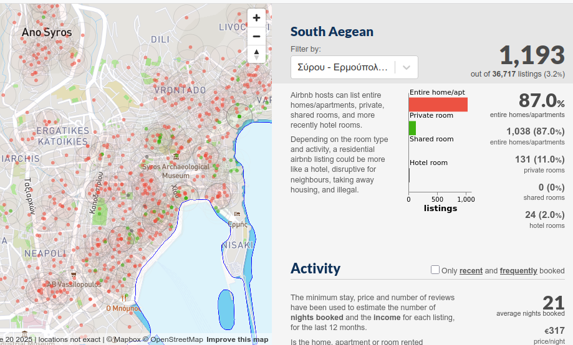
Task: Click the O Μπόμπος restaurant icon
Action: [124, 298]
